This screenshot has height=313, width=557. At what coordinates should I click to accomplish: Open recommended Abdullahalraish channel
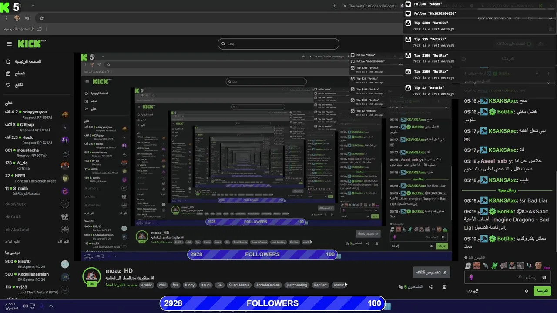point(37,276)
